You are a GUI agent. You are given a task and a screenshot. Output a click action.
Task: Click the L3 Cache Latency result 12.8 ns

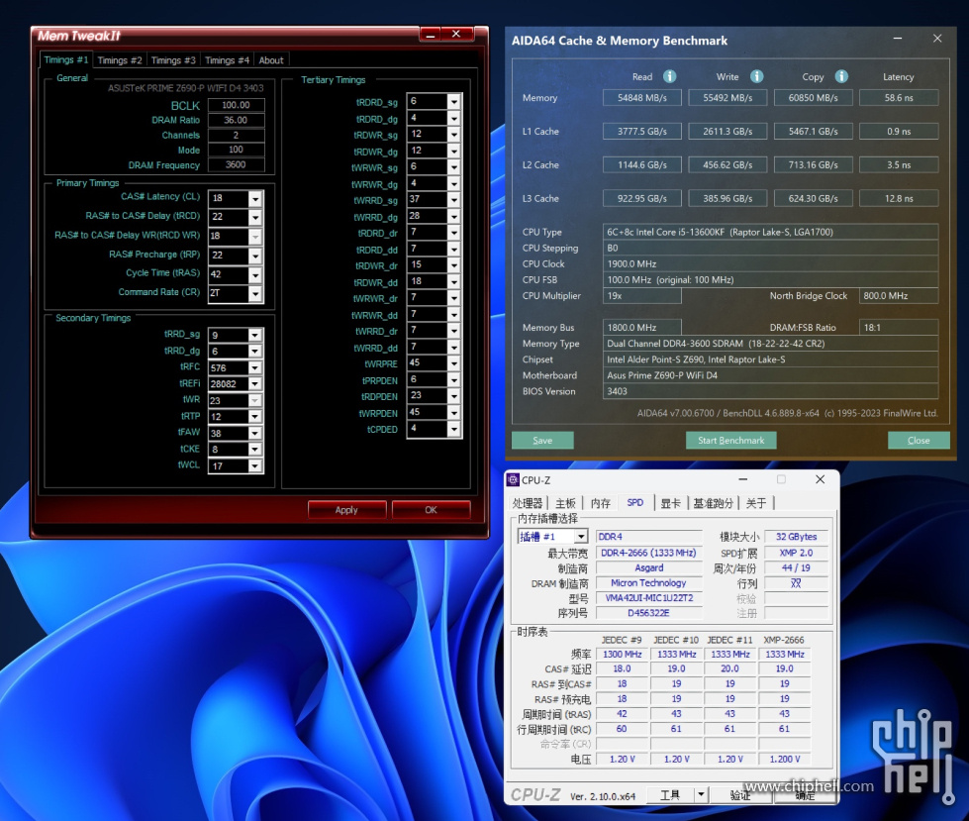click(x=899, y=198)
